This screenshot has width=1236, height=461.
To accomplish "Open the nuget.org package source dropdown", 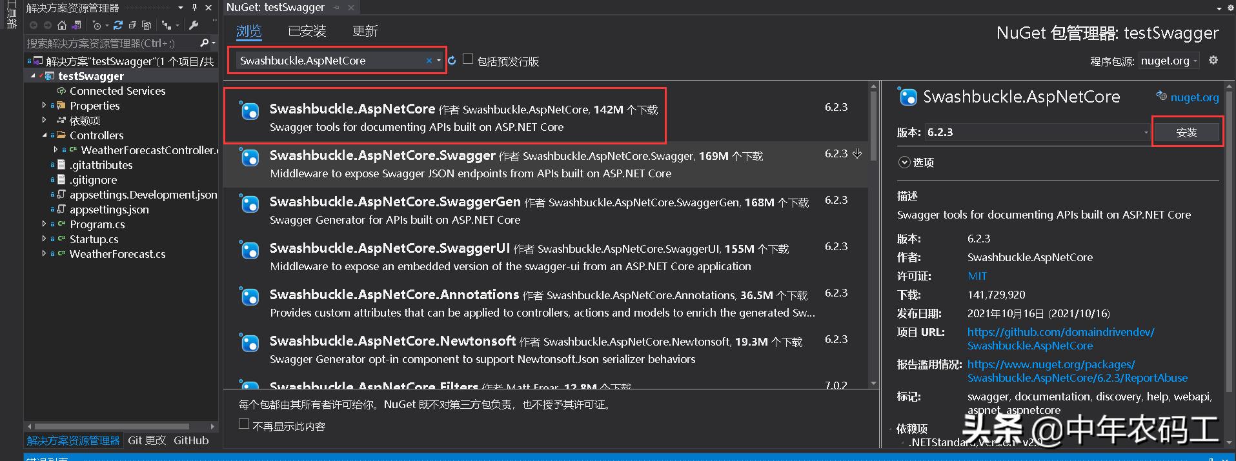I will [1168, 61].
